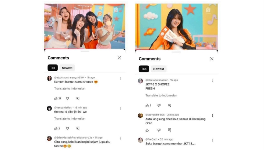
Task: Dislike the 'Kangen banget sama shopee' comment
Action: pos(67,98)
